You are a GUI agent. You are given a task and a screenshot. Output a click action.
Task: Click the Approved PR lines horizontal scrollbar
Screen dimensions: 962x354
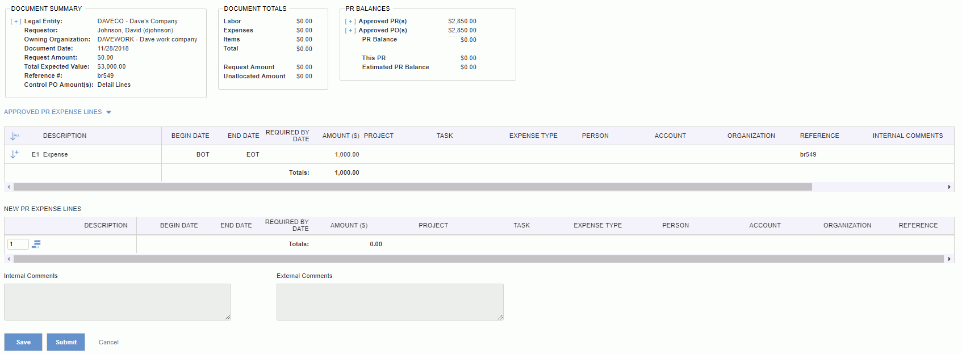tap(413, 187)
